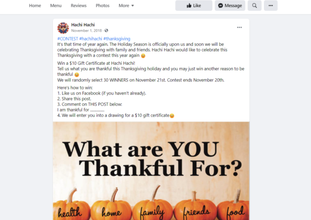Open the post options ellipsis menu
Screen dimensions: 311x220
(x=239, y=27)
